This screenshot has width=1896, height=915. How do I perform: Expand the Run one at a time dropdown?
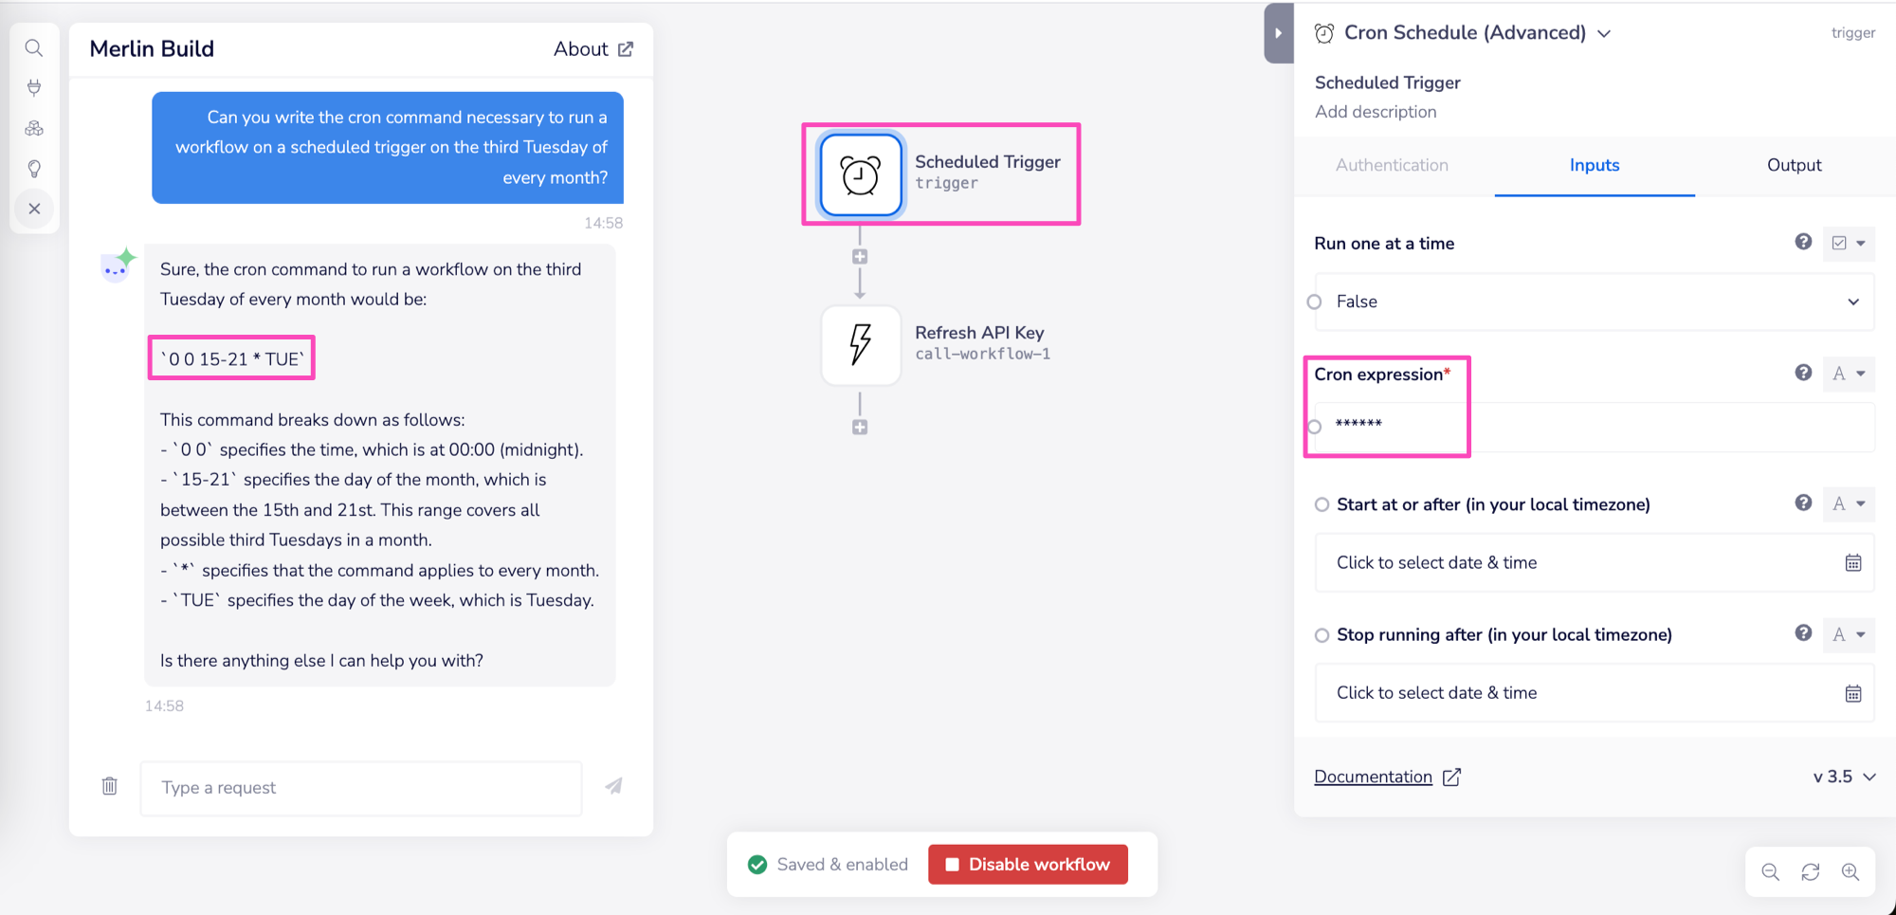pos(1852,302)
